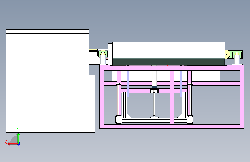Select the right clamp on the pink guide post
250x162 pixels.
[x=191, y=84]
